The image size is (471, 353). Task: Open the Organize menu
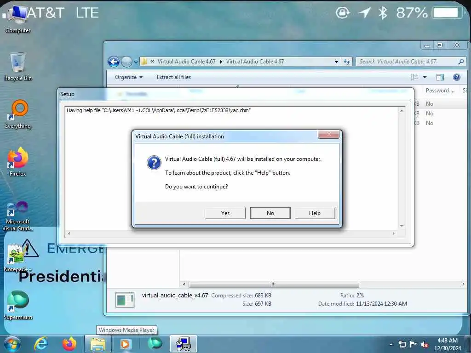(129, 77)
